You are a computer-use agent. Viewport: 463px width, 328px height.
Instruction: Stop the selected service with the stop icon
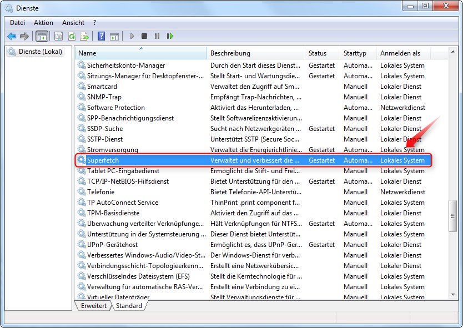click(x=144, y=36)
